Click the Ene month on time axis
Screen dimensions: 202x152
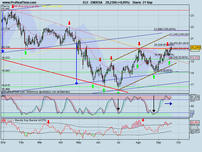[x=3, y=142]
